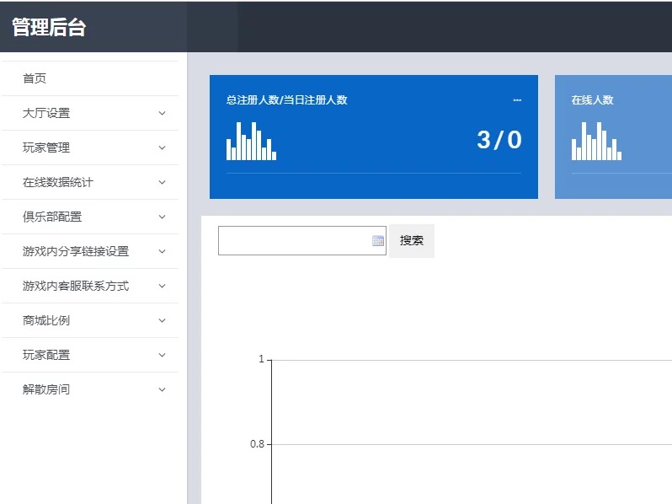Image resolution: width=672 pixels, height=504 pixels.
Task: Click the 搜索 button
Action: pyautogui.click(x=411, y=241)
